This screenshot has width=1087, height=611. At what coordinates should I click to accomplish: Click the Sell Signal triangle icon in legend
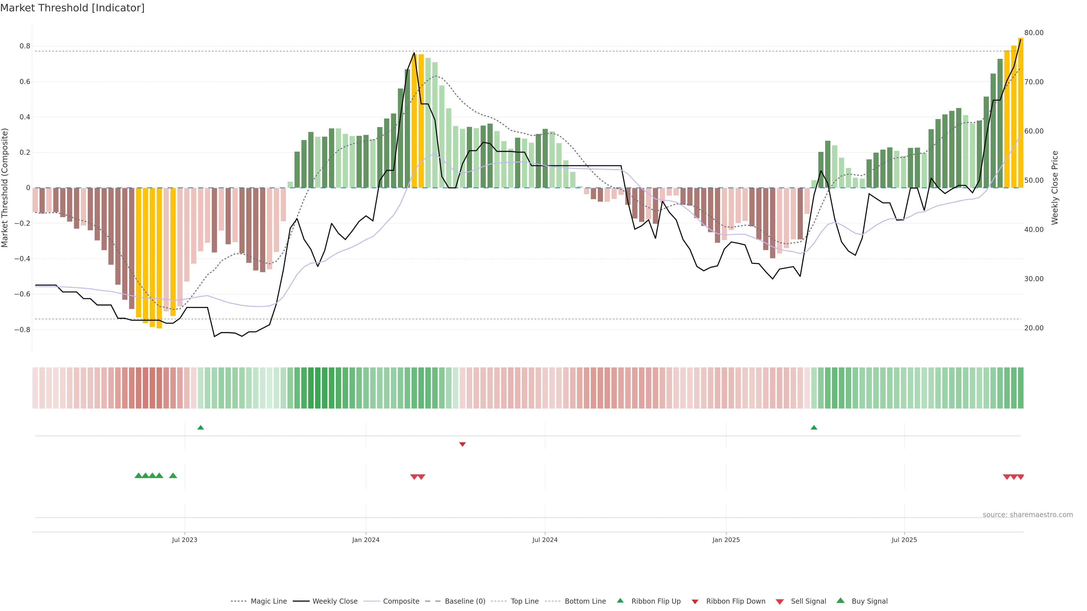pos(780,602)
